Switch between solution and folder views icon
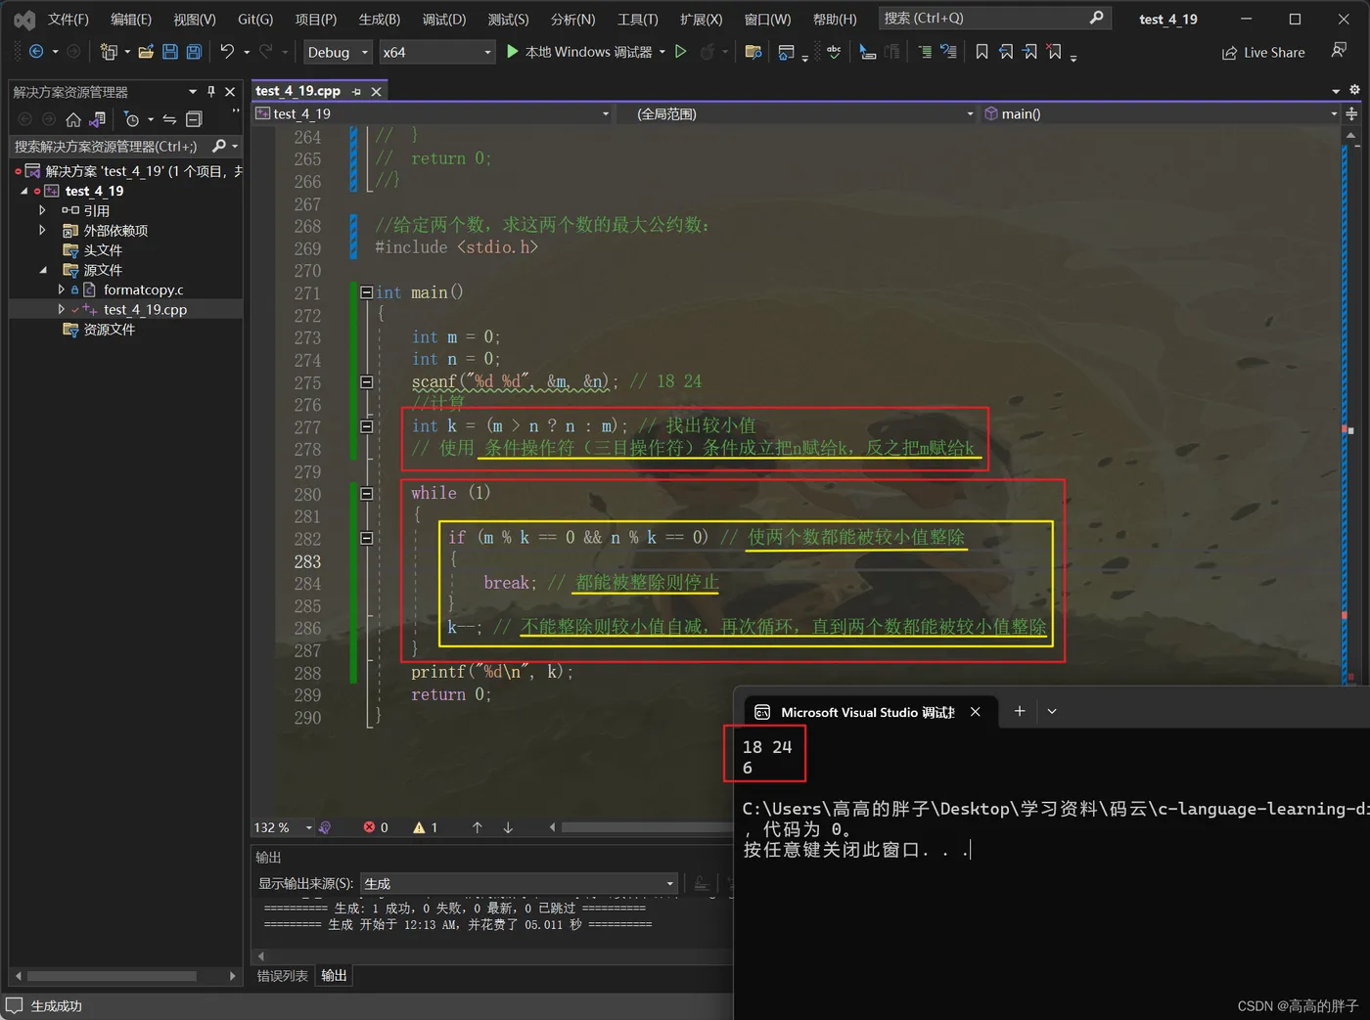This screenshot has width=1370, height=1020. pos(97,119)
